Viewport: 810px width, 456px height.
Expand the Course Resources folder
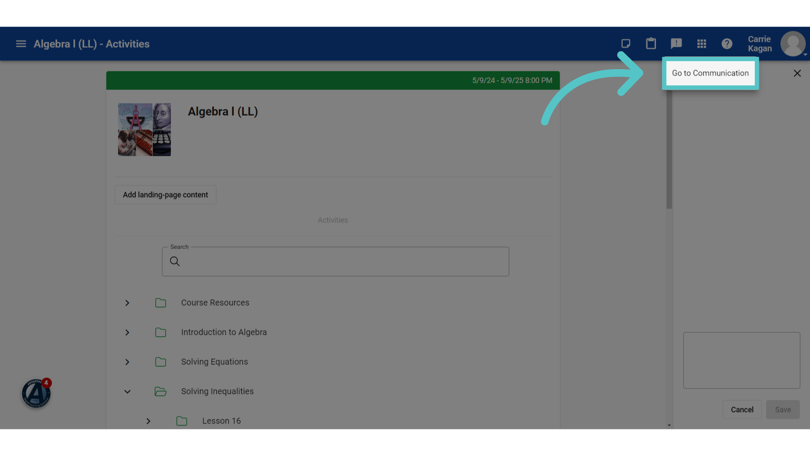coord(127,303)
